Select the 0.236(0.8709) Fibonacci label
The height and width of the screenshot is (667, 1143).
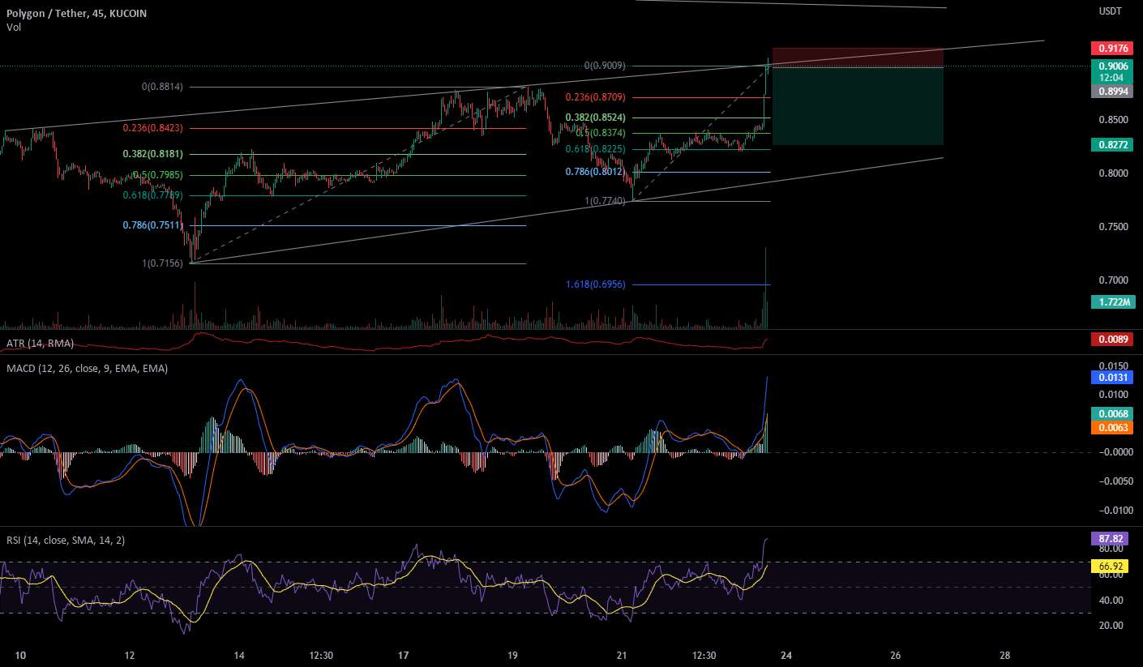click(595, 97)
